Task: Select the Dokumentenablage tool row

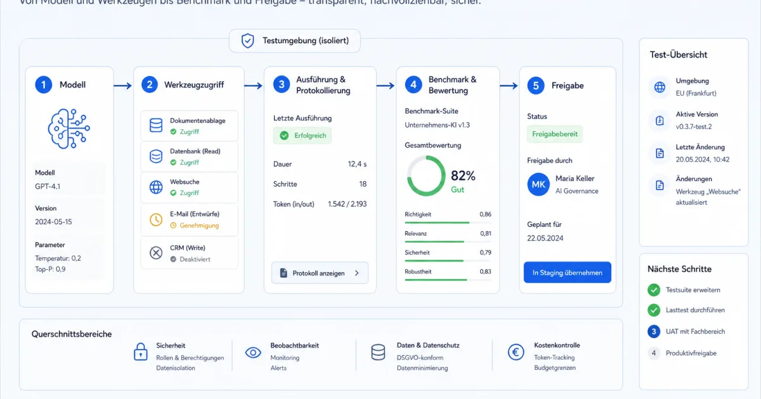Action: pyautogui.click(x=189, y=125)
